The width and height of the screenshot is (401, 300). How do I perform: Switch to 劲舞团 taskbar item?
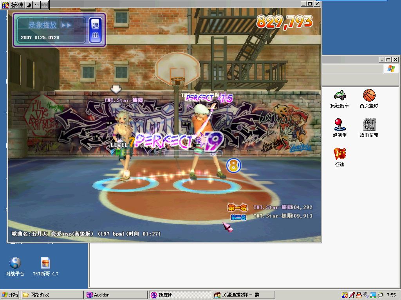click(x=180, y=295)
